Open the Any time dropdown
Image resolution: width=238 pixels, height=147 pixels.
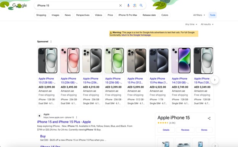[191, 24]
